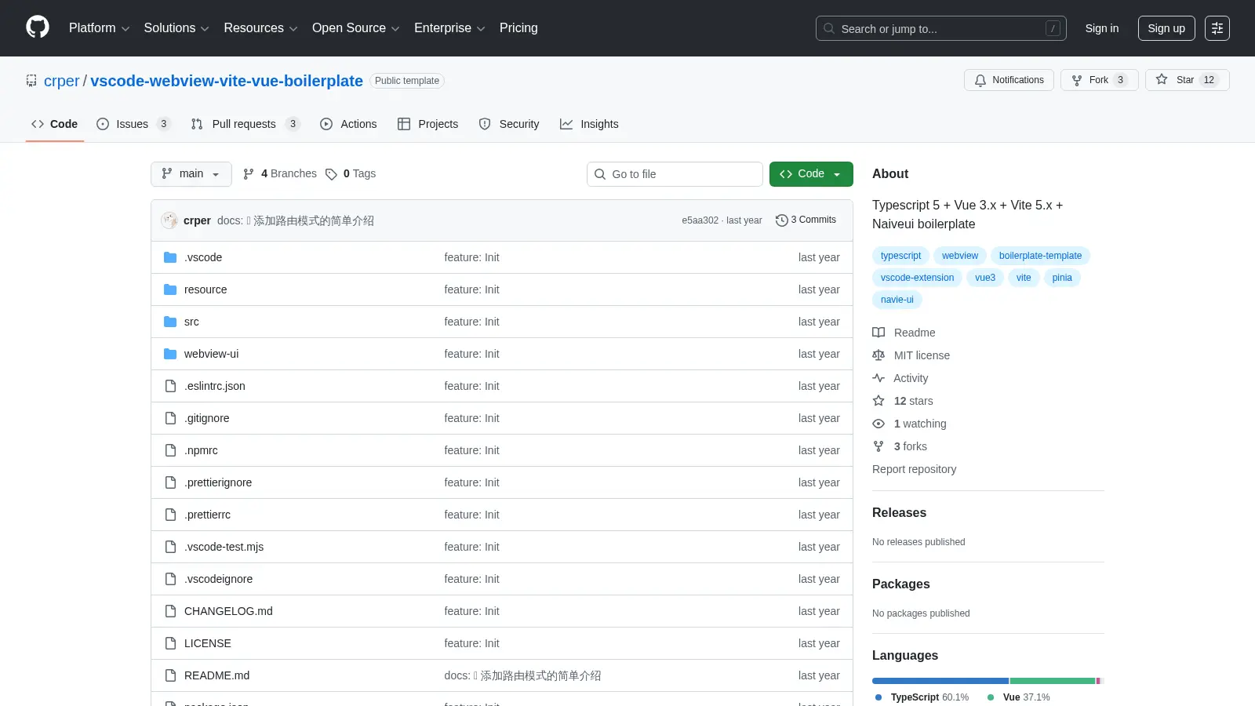The height and width of the screenshot is (706, 1255).
Task: Expand the Enterprise menu
Action: pos(449,28)
